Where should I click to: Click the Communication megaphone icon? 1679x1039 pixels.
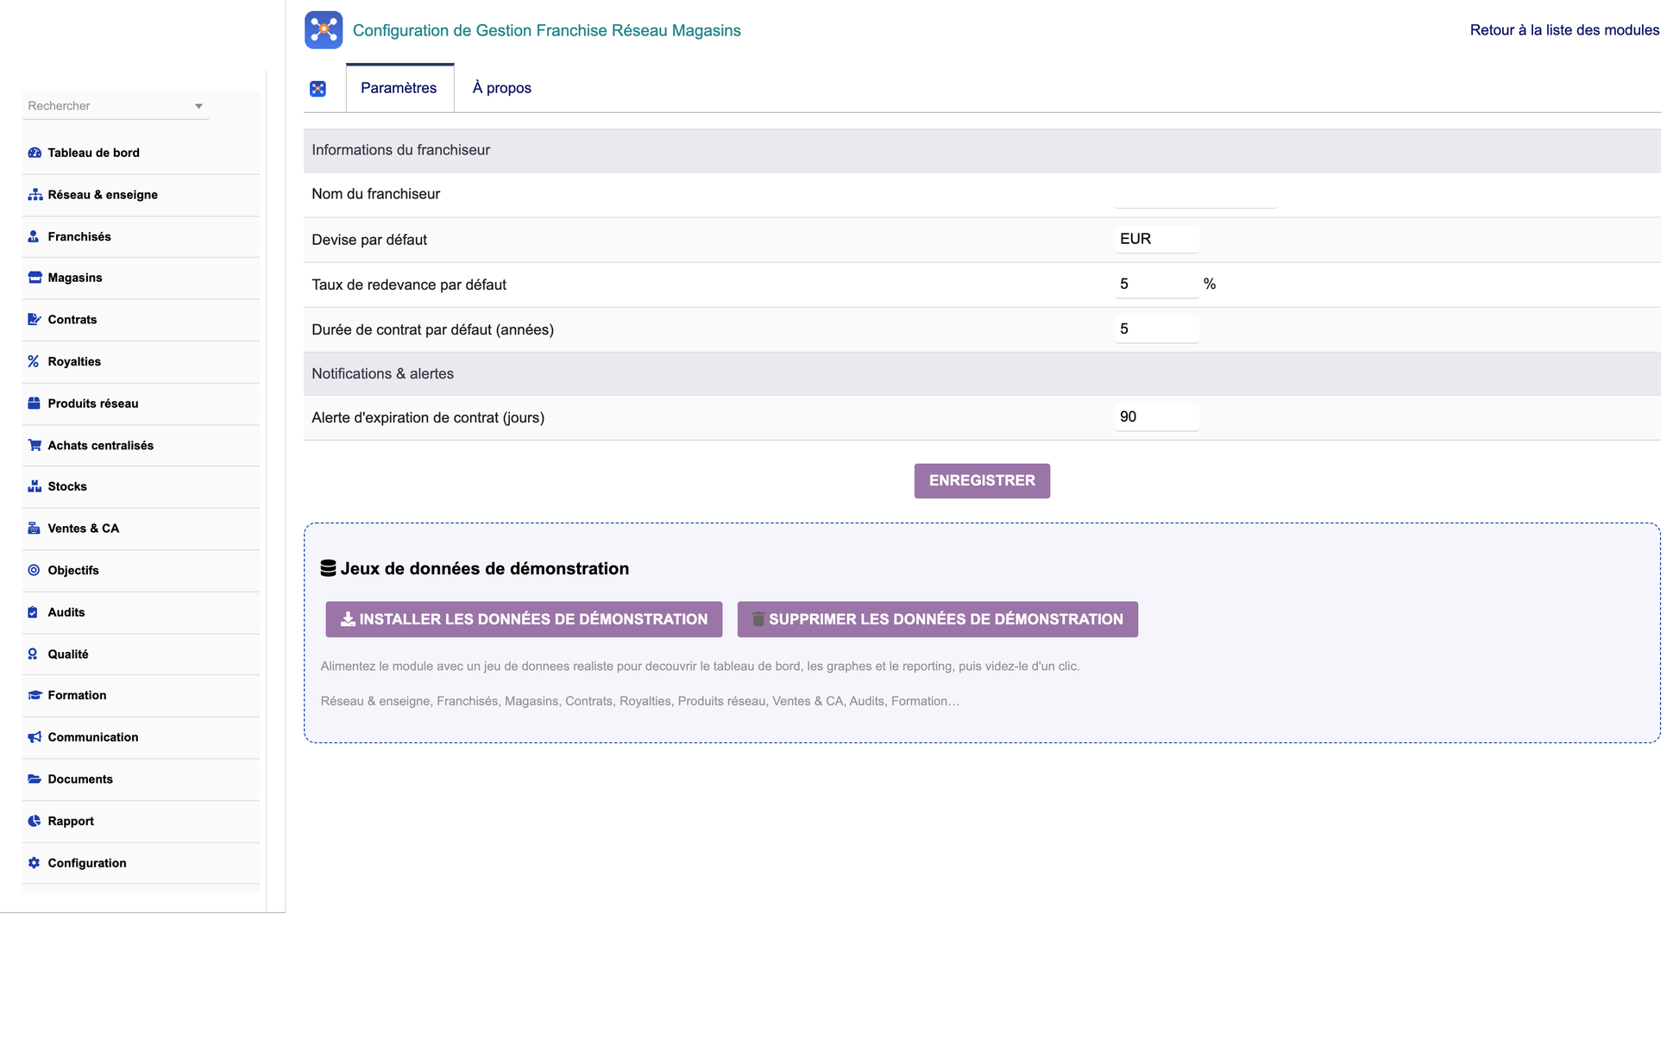coord(35,737)
